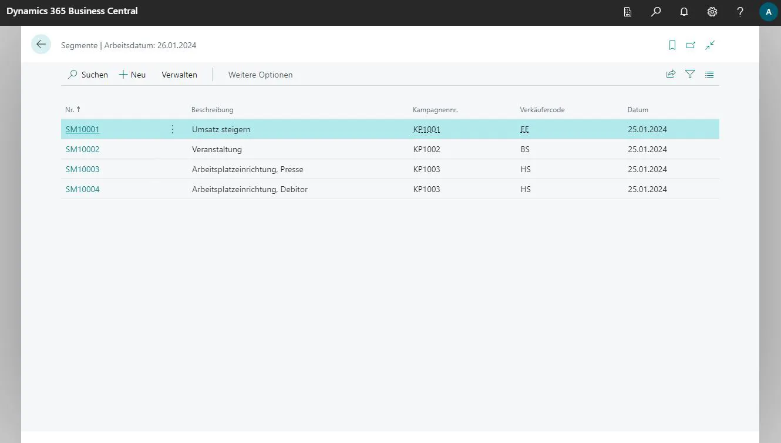Screen dimensions: 781x443
Task: Click KP1003 in row SM10004
Action: [427, 189]
